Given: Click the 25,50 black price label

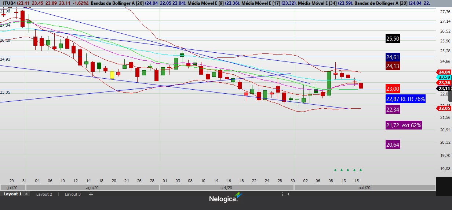Looking at the screenshot, I should (x=393, y=38).
